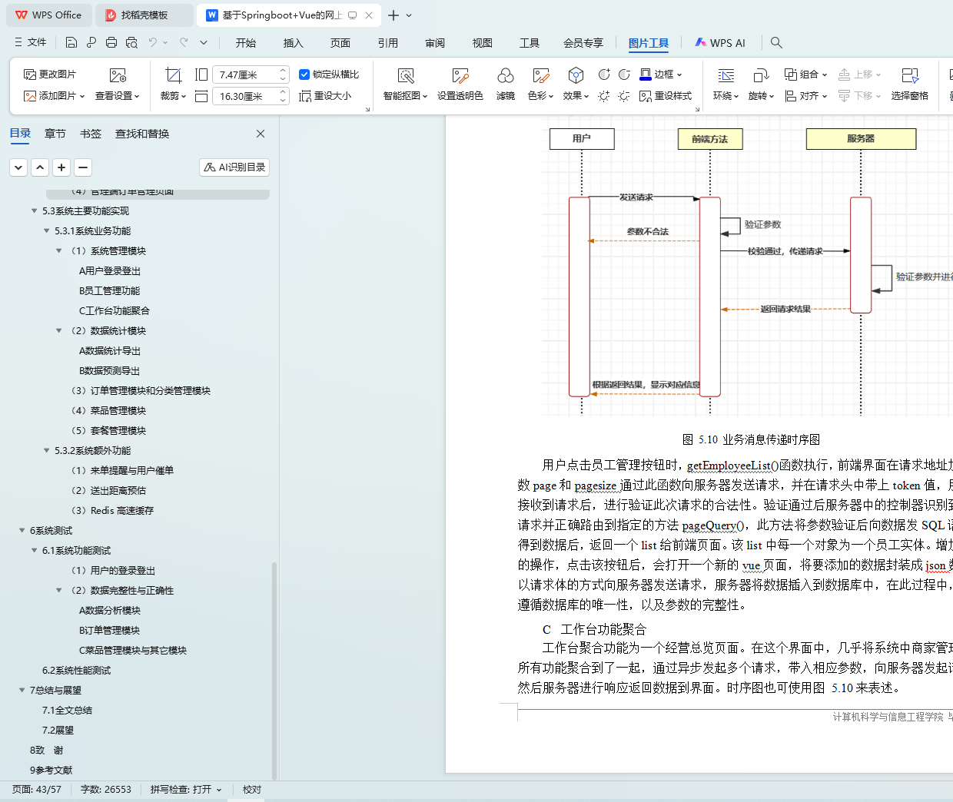Switch to the 找稻壳模板 window tab
Viewport: 953px width, 802px height.
pos(144,15)
